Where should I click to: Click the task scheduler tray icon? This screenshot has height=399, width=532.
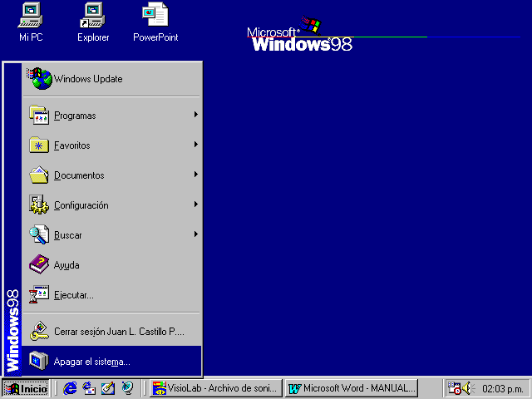455,388
